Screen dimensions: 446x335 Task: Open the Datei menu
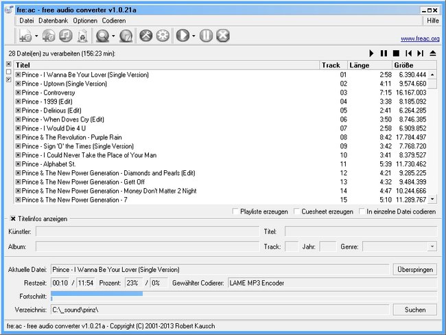[27, 21]
